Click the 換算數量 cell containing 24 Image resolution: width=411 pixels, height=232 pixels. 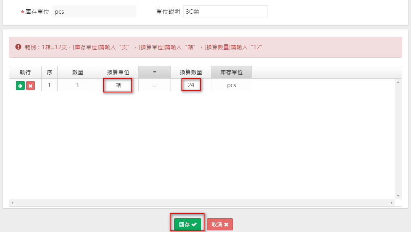click(x=191, y=85)
